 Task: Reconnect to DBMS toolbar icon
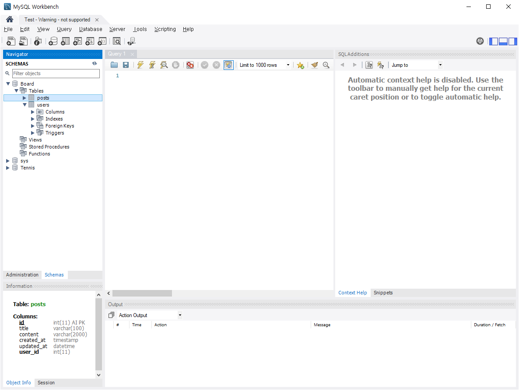pos(131,41)
